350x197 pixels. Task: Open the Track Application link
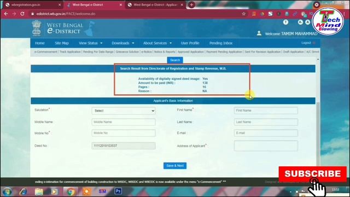point(70,52)
